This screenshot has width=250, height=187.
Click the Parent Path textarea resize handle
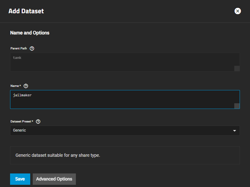237,69
